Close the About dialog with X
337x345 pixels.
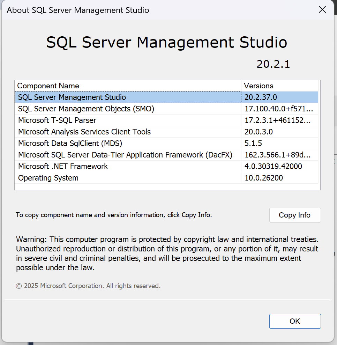[322, 9]
